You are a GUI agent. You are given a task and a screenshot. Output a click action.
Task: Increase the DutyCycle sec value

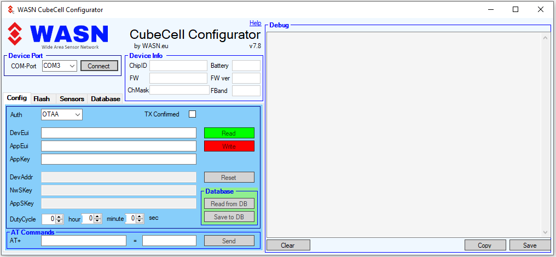[x=140, y=217]
